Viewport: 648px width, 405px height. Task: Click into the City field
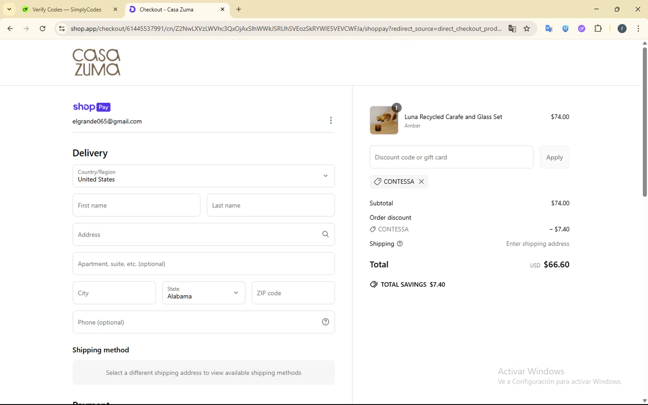pyautogui.click(x=114, y=293)
